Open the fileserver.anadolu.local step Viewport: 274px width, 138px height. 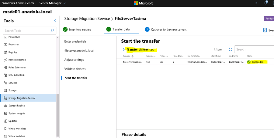click(79, 51)
